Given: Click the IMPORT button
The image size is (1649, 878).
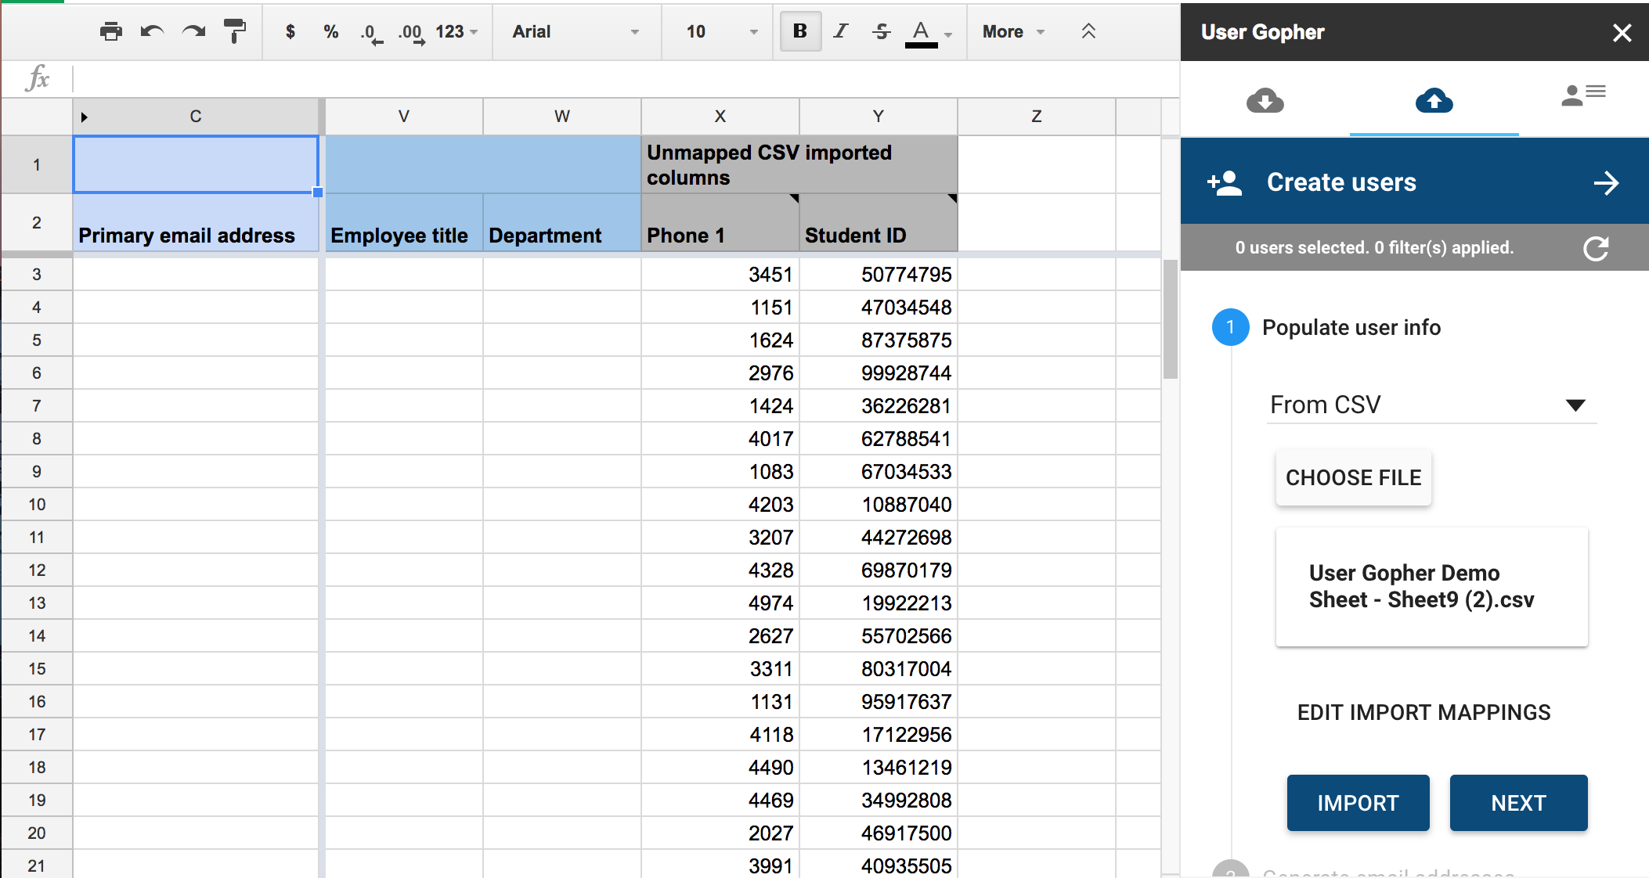Looking at the screenshot, I should [x=1358, y=803].
